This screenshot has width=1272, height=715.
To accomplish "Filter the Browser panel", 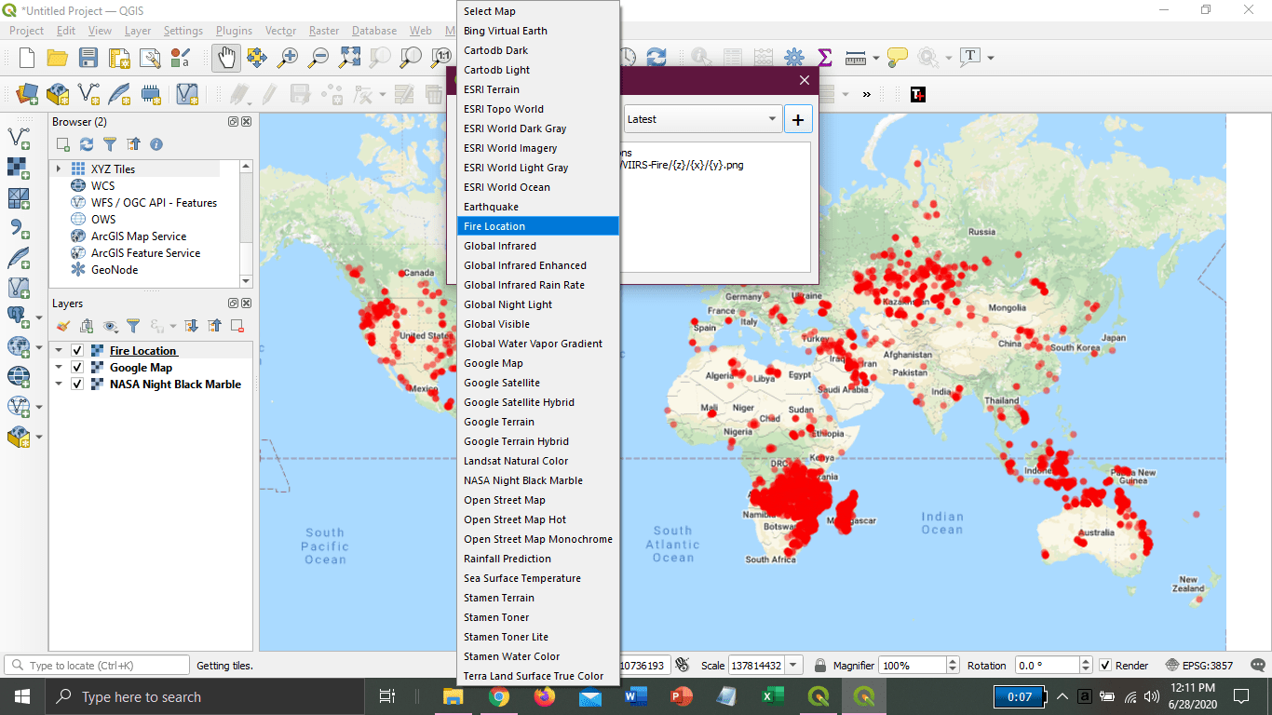I will click(110, 144).
